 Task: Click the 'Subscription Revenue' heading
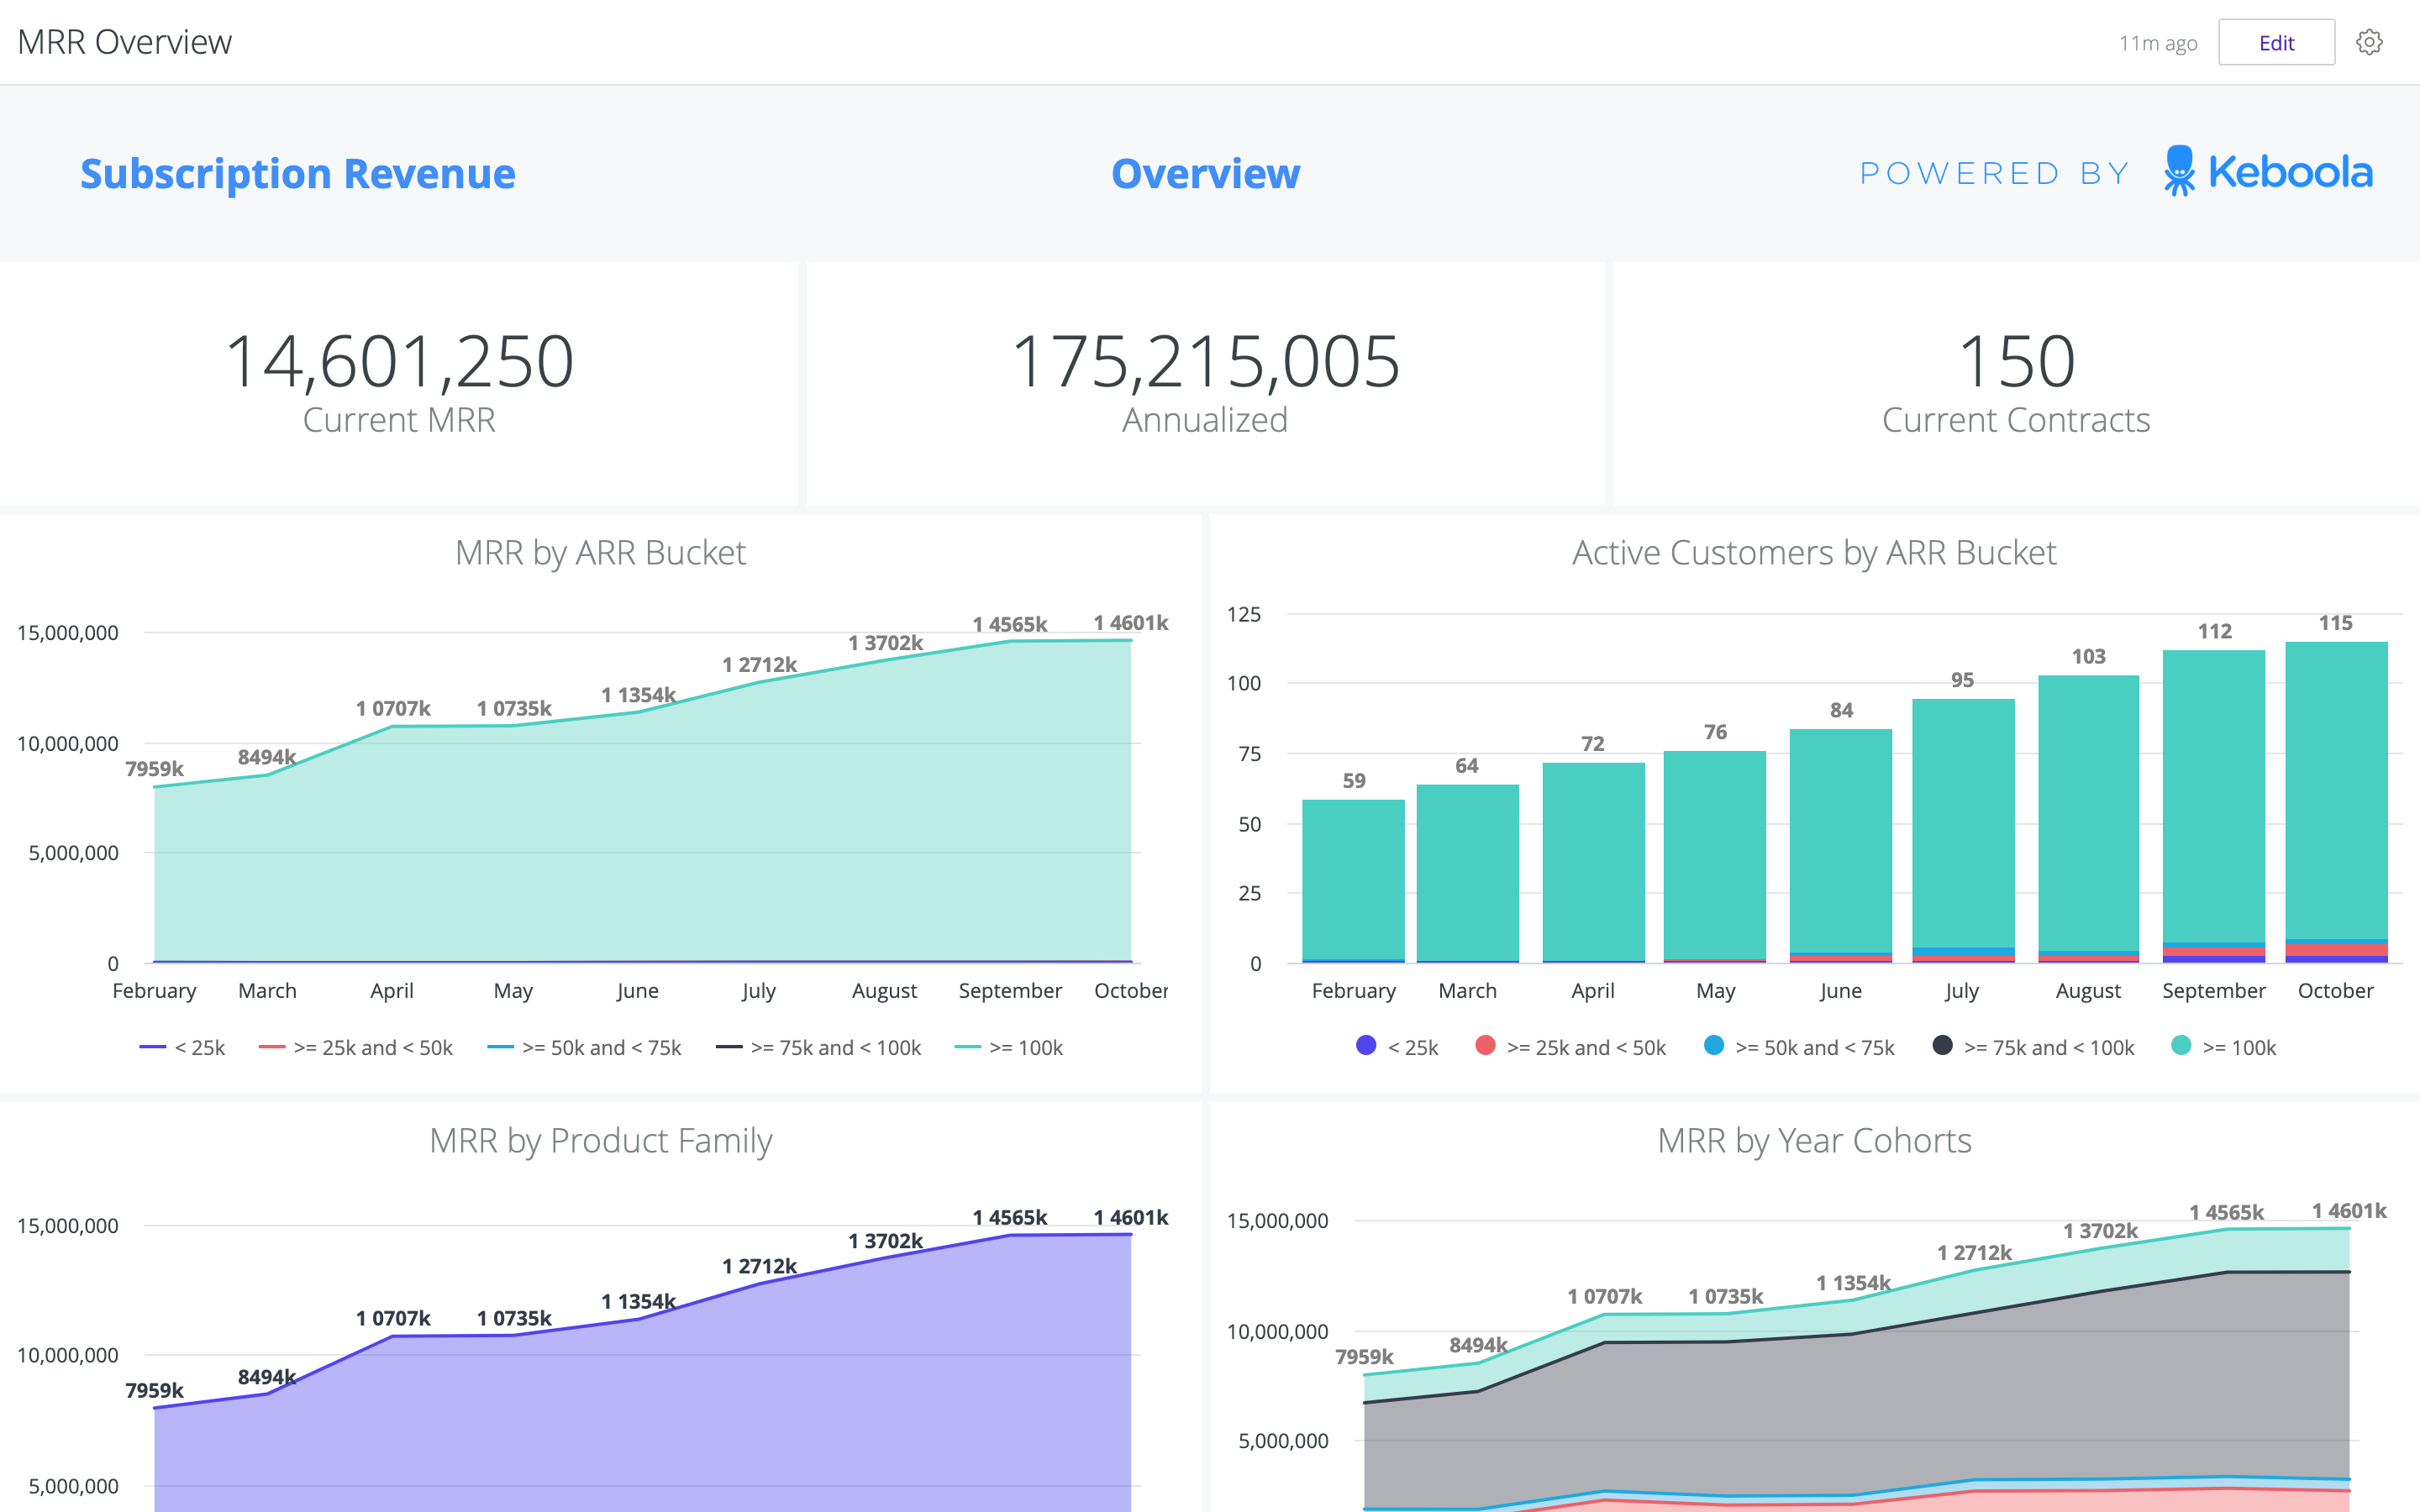[x=298, y=173]
